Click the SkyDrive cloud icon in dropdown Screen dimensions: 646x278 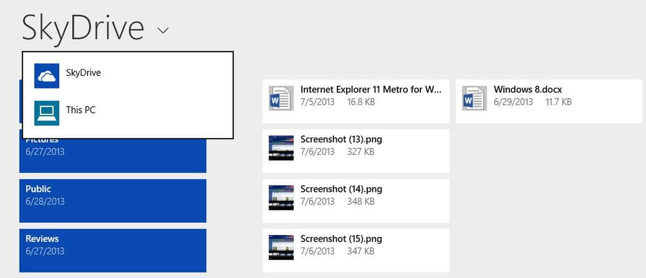[47, 75]
